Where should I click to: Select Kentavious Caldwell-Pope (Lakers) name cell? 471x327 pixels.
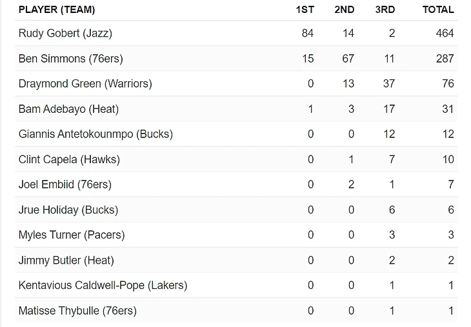pos(103,285)
